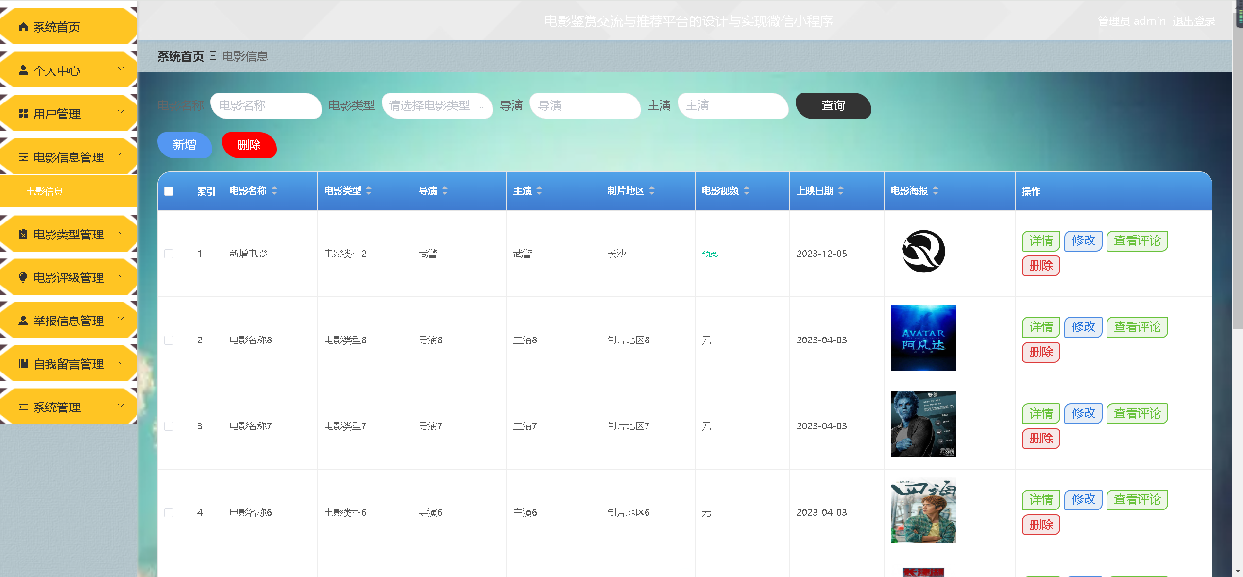Click the user icon beside 举报信息管理
The width and height of the screenshot is (1243, 577).
pyautogui.click(x=23, y=321)
